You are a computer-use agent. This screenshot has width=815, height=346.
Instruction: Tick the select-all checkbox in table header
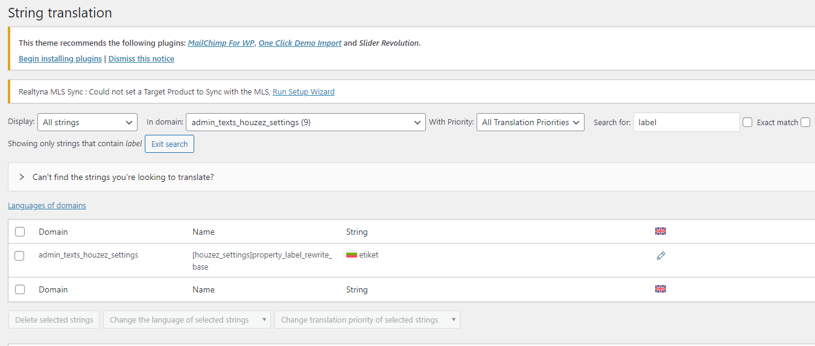coord(20,232)
